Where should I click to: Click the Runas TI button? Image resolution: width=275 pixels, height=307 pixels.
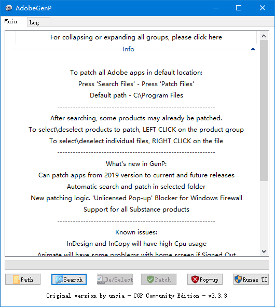251,279
